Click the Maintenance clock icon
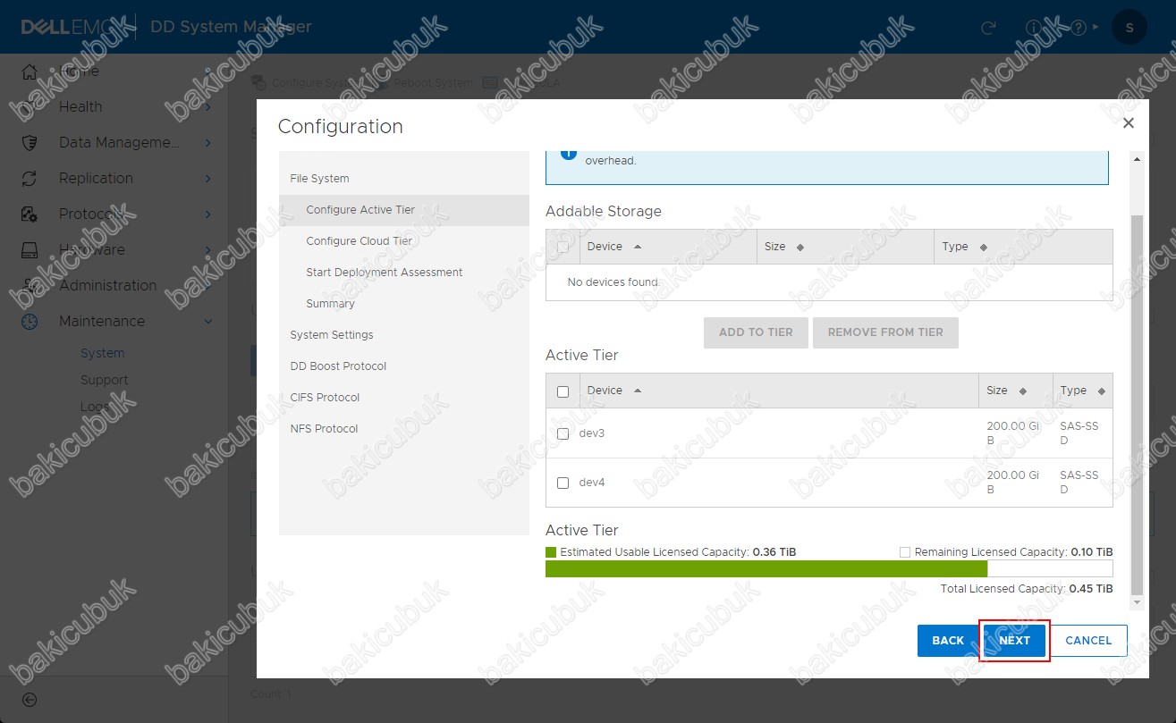 (30, 322)
